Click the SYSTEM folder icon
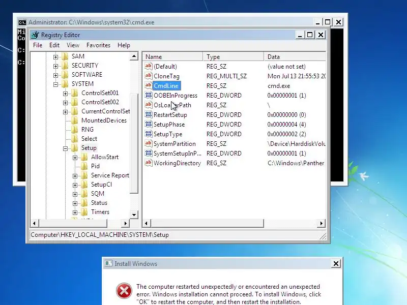Image resolution: width=407 pixels, height=305 pixels. 65,84
